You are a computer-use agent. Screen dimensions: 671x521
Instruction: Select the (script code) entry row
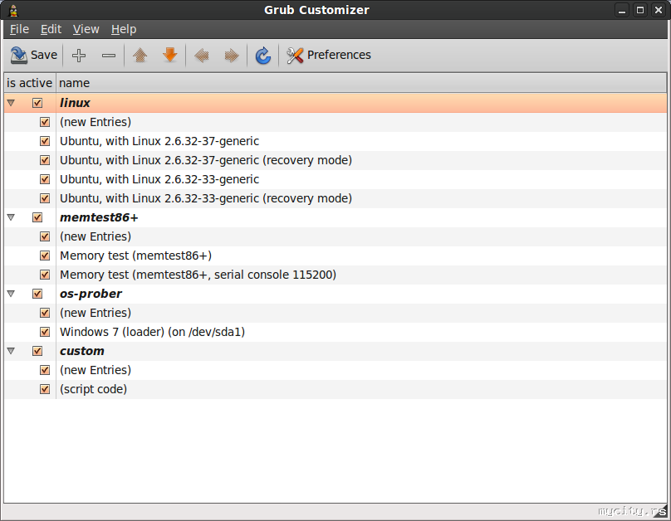tap(93, 389)
